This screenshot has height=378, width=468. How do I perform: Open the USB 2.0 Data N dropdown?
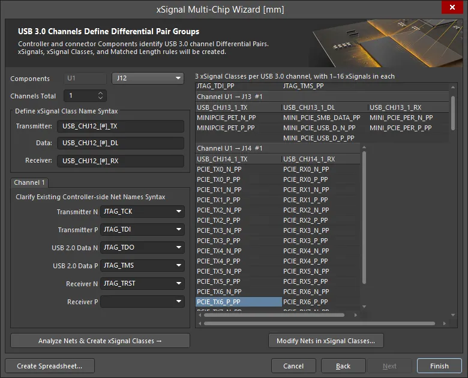pos(142,248)
